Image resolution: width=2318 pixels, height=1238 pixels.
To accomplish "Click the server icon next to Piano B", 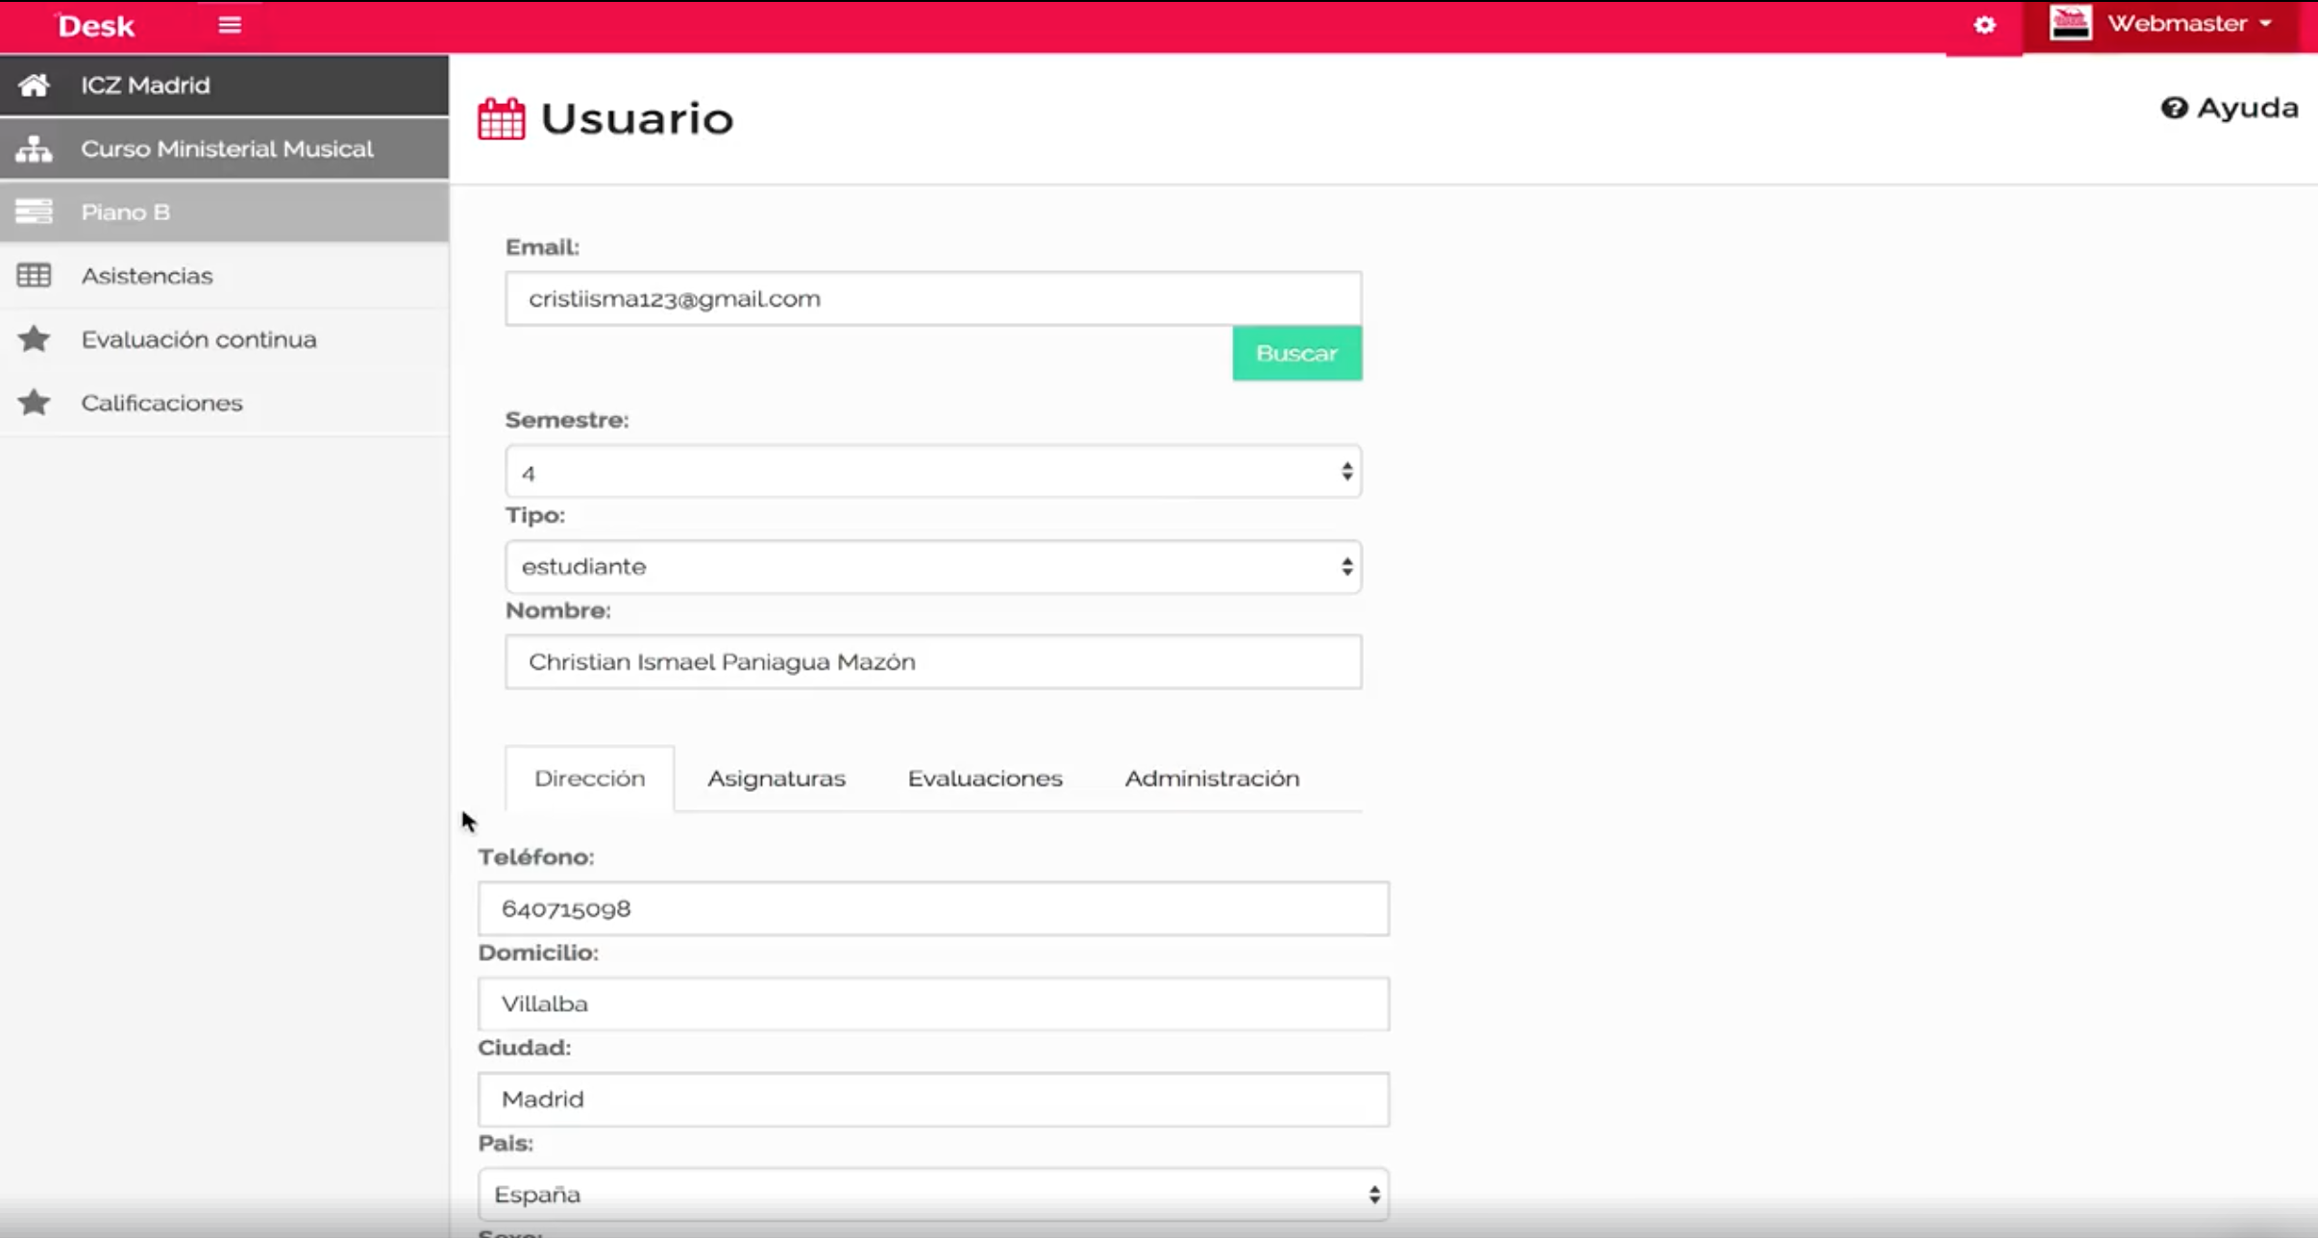I will 34,211.
